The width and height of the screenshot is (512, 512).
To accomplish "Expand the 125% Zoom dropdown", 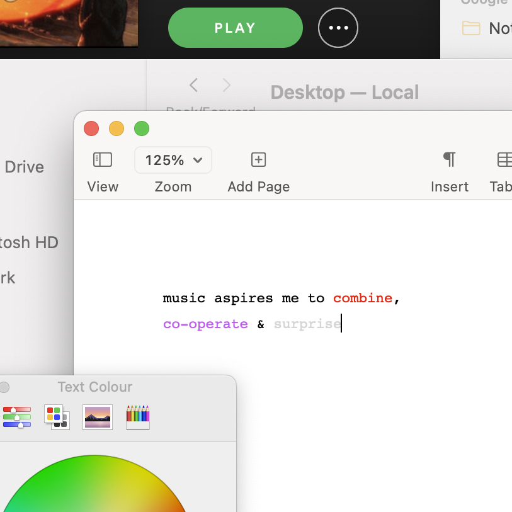I will pyautogui.click(x=173, y=160).
